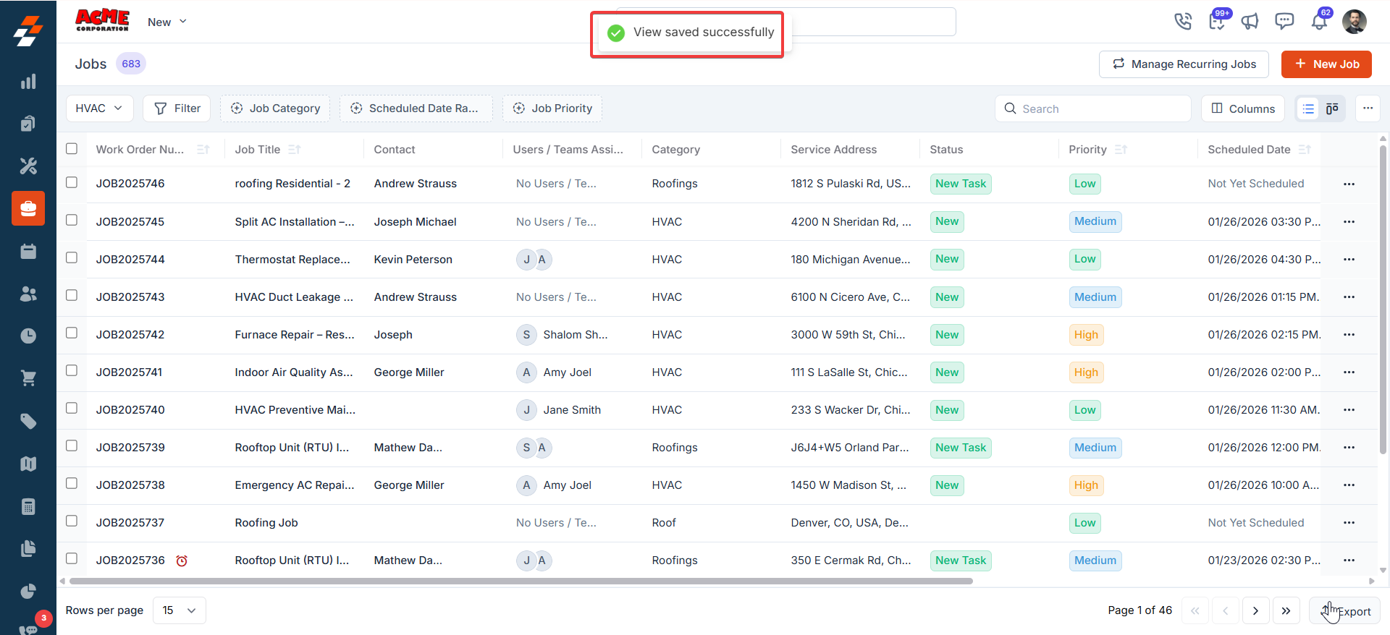Check the box for JOB2025745
This screenshot has height=635, width=1390.
pos(72,220)
